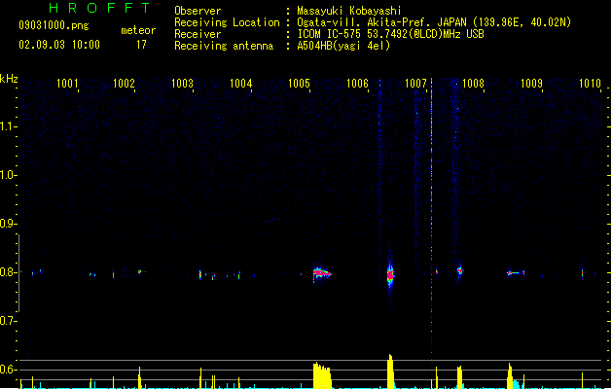This screenshot has width=612, height=389.
Task: Click the Ogata-vill. Akita-Pref. JAPAN location text
Action: tap(434, 22)
